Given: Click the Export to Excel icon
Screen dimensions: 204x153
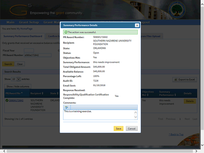Looking at the screenshot, I should click(x=176, y=80).
